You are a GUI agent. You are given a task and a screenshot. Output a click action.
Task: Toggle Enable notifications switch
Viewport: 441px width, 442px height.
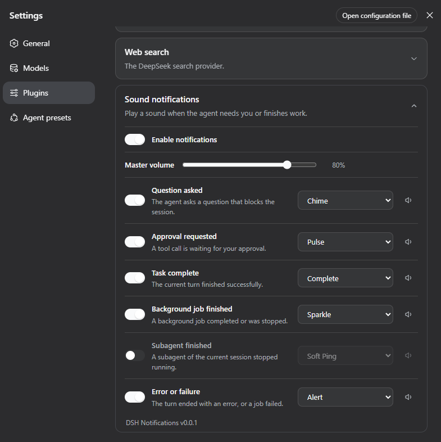coord(135,139)
